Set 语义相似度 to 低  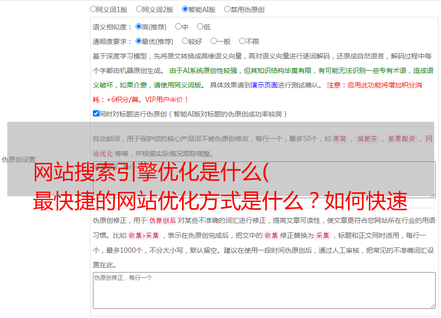tap(200, 27)
